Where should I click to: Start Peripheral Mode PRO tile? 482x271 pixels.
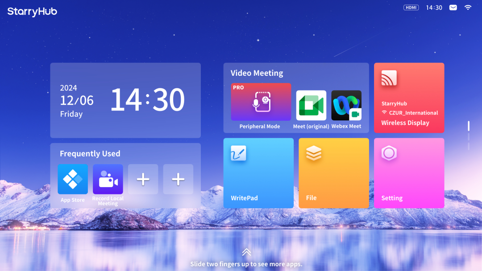(x=261, y=102)
